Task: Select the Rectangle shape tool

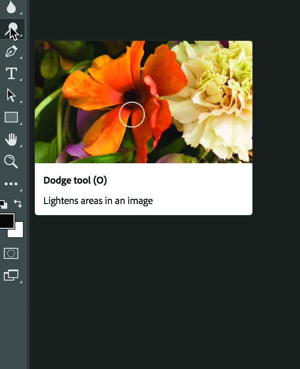Action: [x=11, y=117]
